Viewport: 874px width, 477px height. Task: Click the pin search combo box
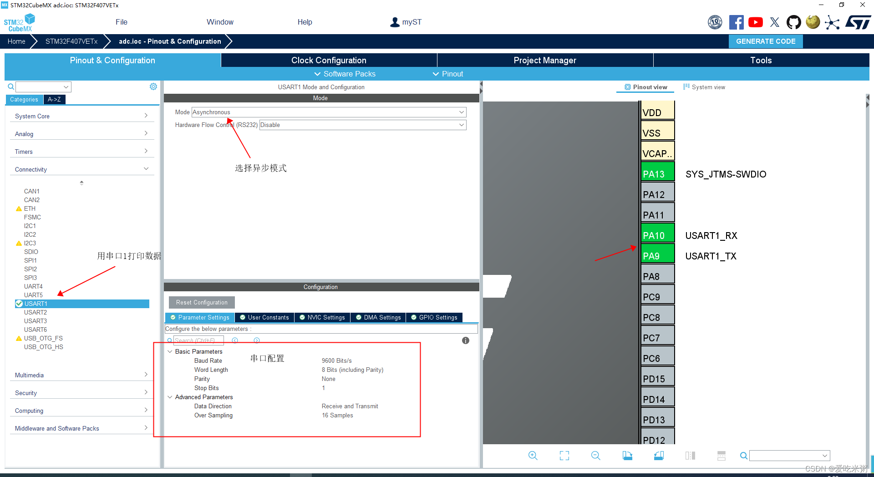(789, 456)
